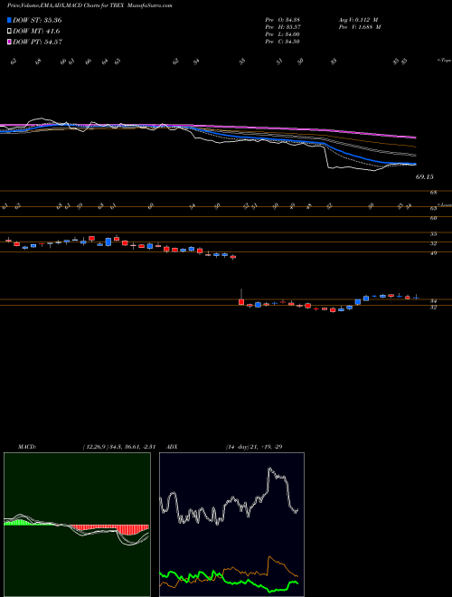Open the MACD histogram chart panel
452x597 pixels.
[x=77, y=525]
